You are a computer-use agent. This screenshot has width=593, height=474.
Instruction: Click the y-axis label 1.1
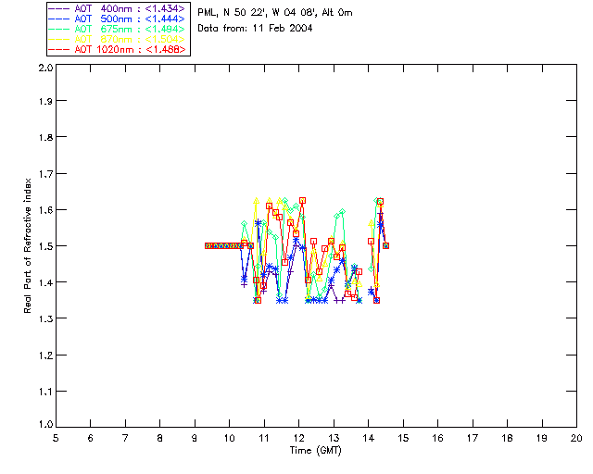(45, 392)
